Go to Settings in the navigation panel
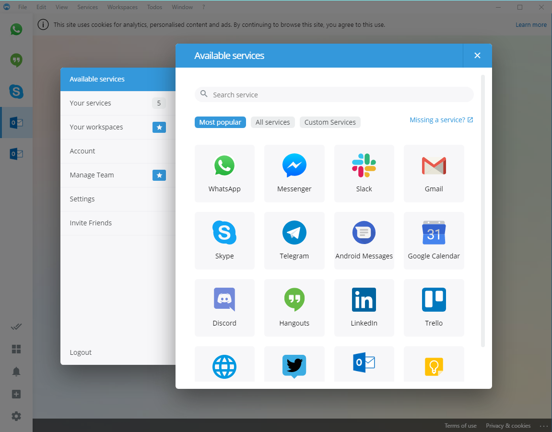This screenshot has height=432, width=552. [118, 199]
